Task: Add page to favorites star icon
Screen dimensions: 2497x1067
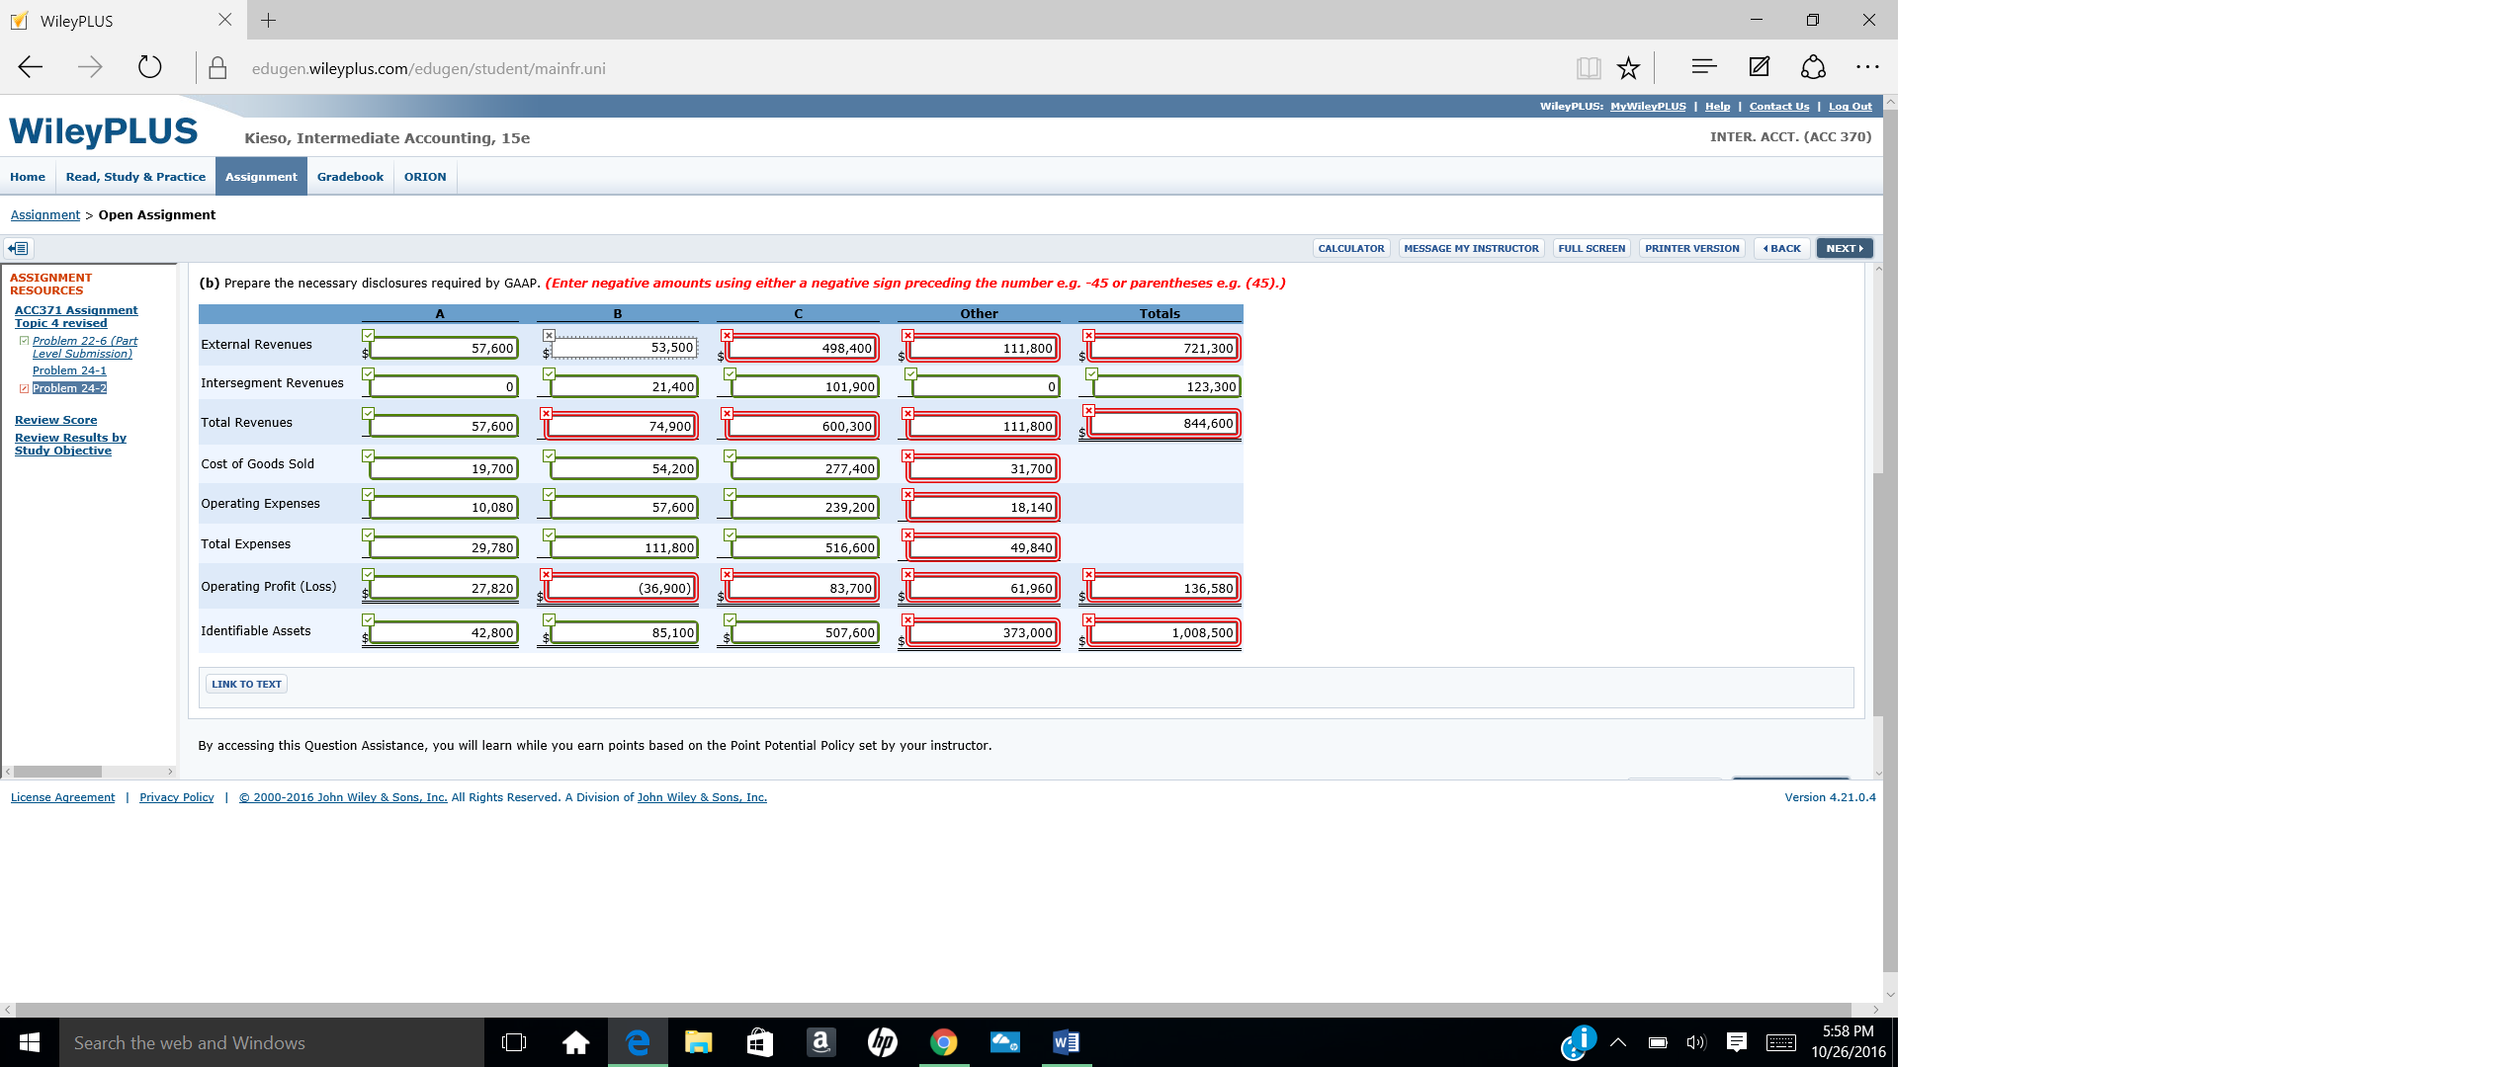Action: pyautogui.click(x=1628, y=68)
